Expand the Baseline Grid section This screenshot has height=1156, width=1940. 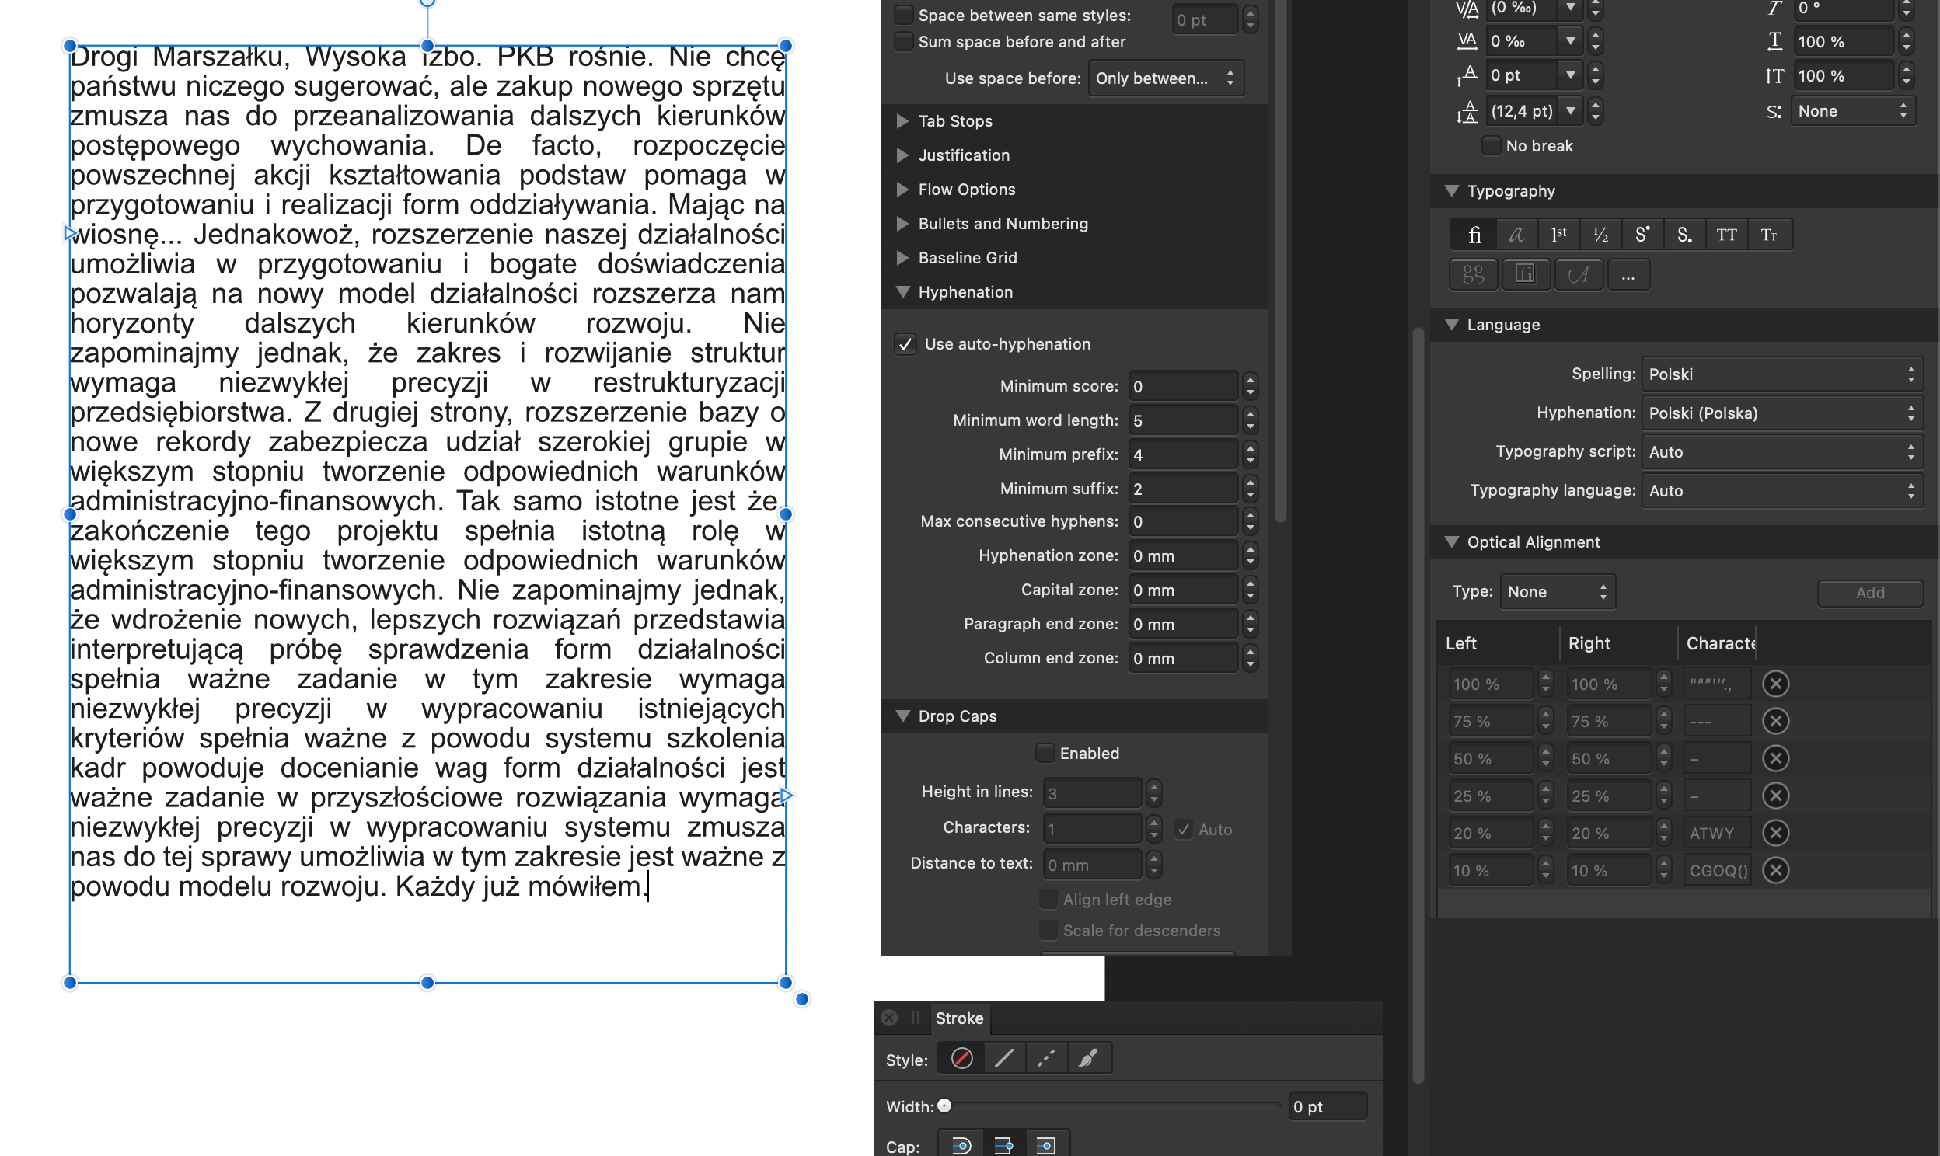pyautogui.click(x=902, y=258)
